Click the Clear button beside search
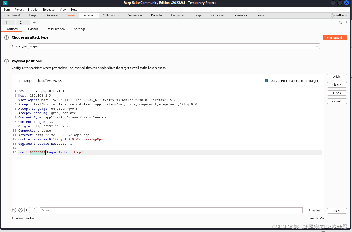This screenshot has height=232, width=352. coord(337,211)
